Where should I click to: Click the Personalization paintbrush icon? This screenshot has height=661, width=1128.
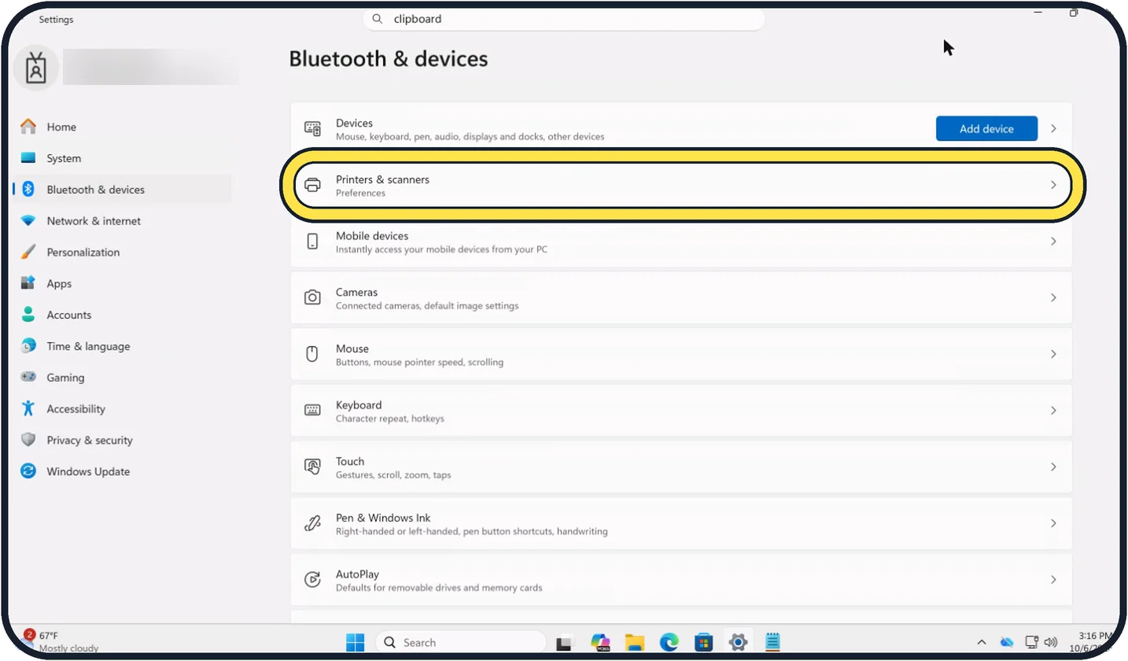(28, 253)
